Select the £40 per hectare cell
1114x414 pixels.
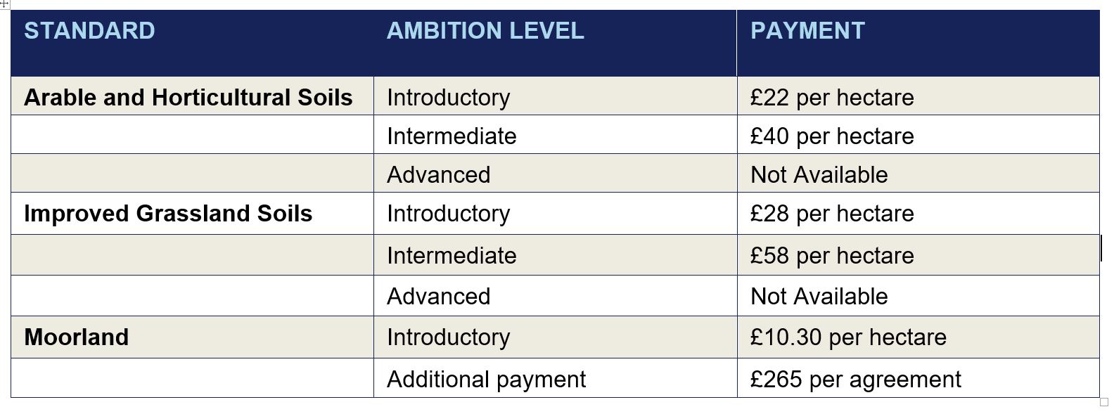(832, 136)
